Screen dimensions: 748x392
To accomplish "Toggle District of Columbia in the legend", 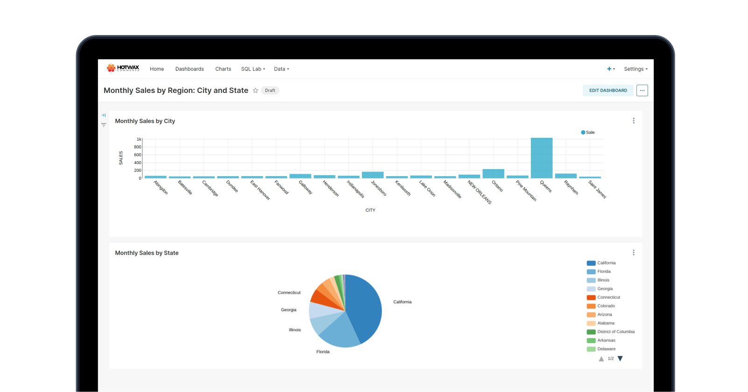I will [x=611, y=332].
